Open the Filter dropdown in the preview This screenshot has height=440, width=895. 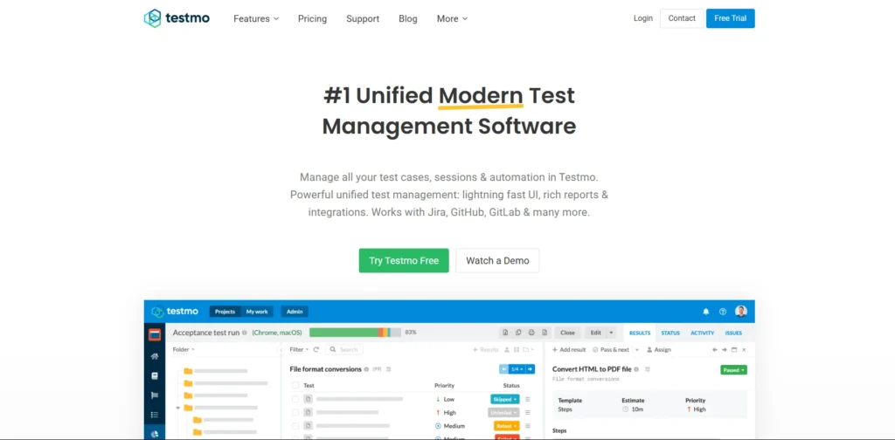[299, 349]
